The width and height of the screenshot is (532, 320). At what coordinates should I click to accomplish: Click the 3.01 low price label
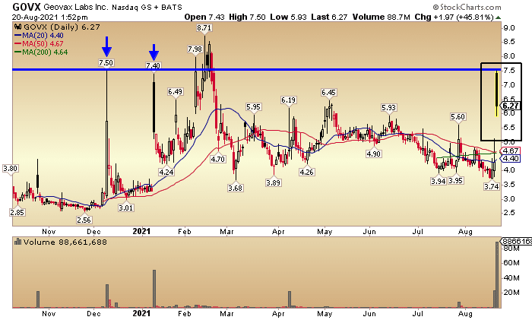[126, 208]
